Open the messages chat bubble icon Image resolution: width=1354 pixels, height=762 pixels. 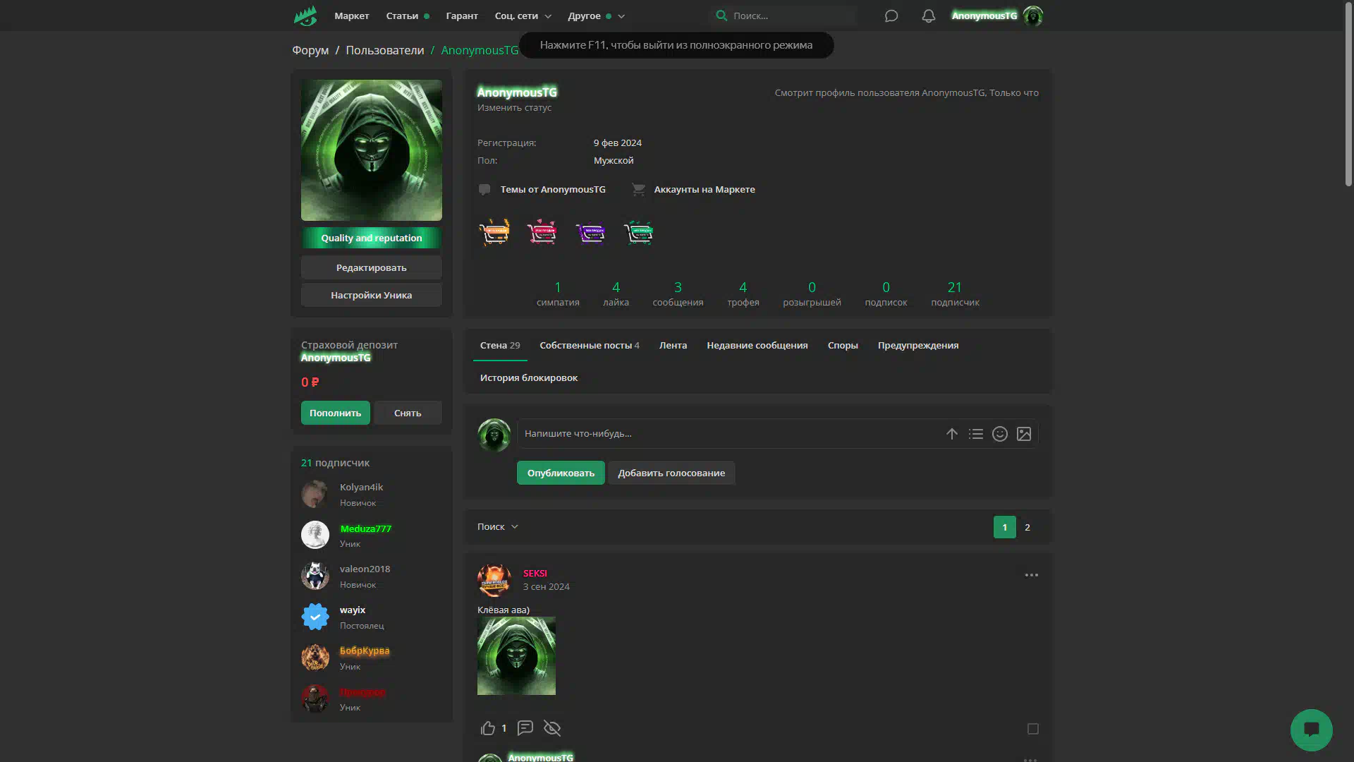pos(891,16)
